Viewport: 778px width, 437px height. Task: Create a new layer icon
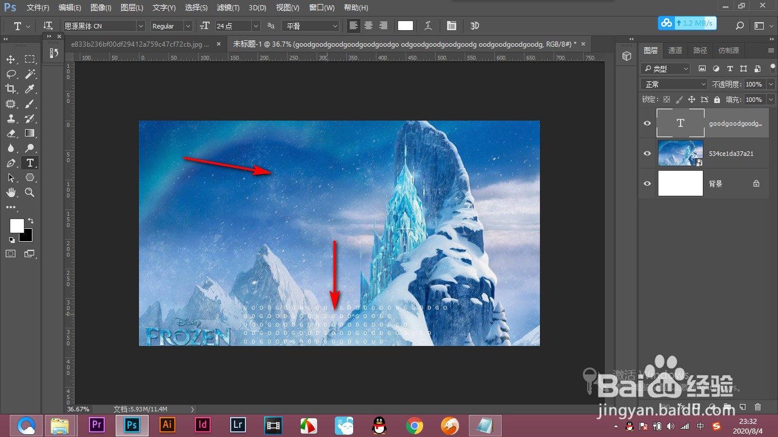tap(743, 407)
